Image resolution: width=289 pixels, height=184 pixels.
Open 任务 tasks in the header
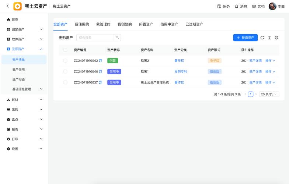223,6
